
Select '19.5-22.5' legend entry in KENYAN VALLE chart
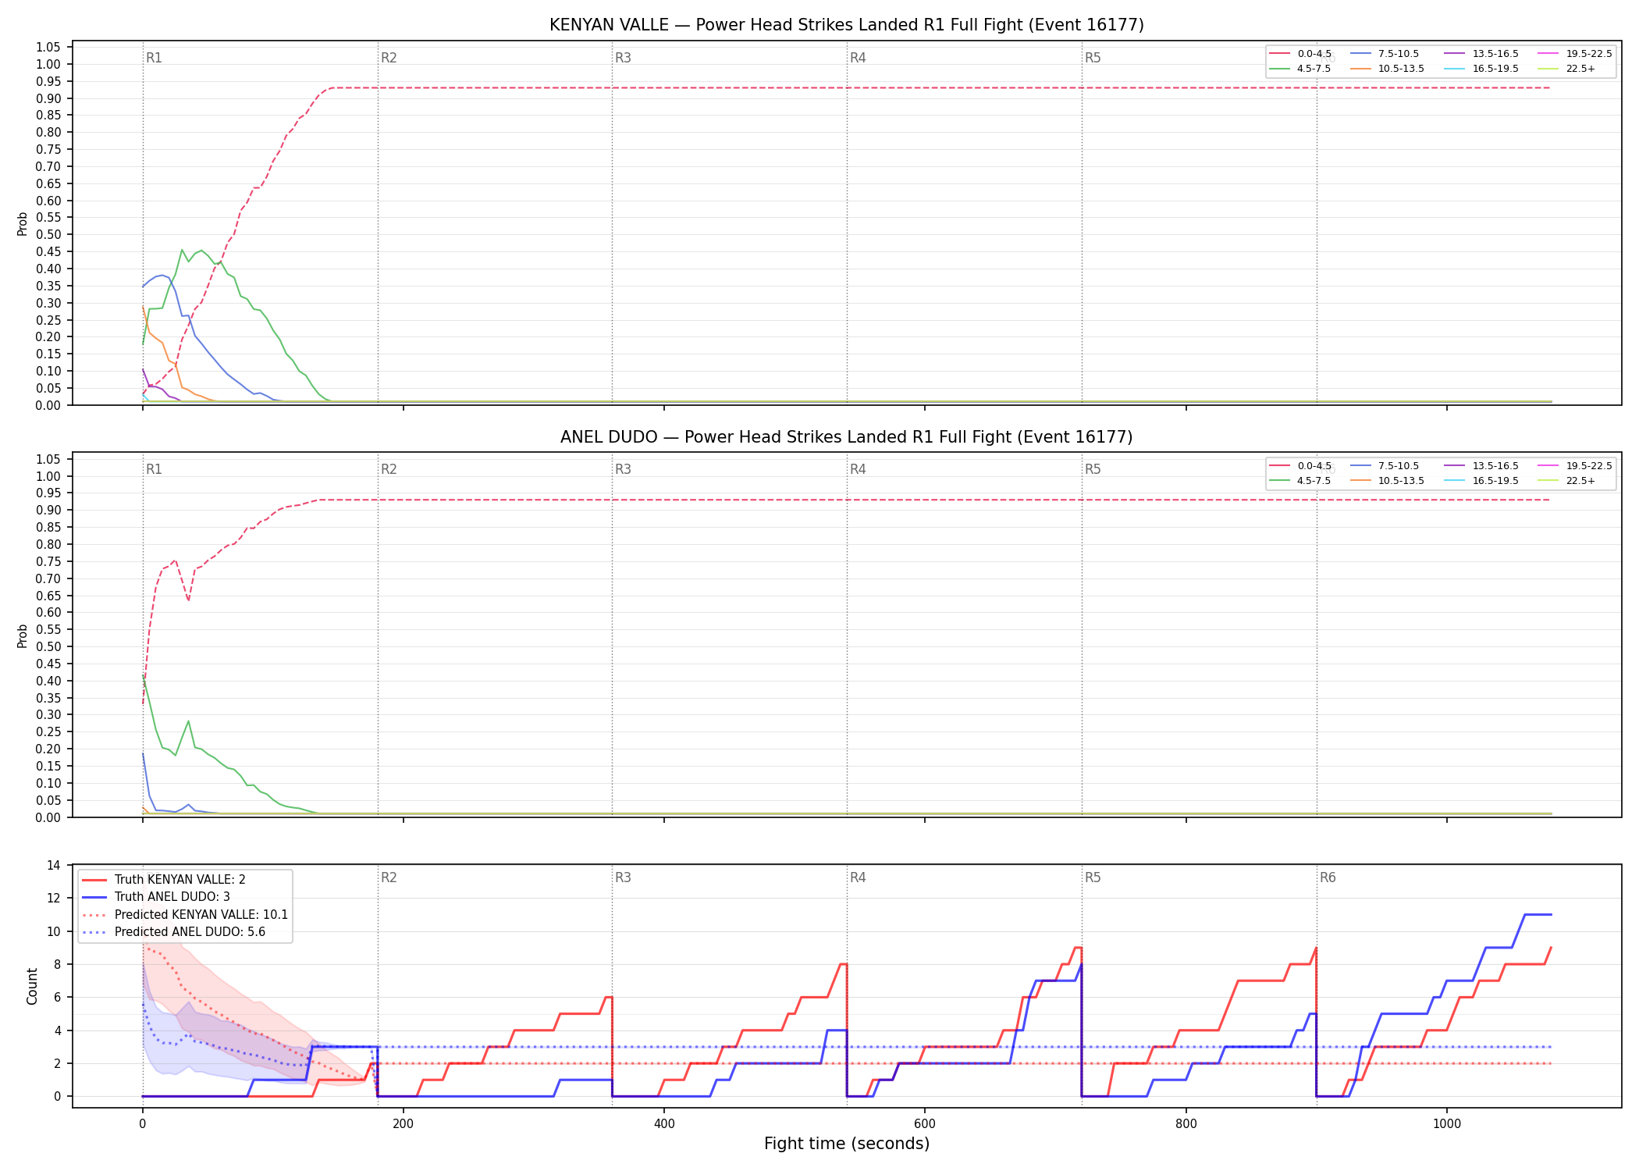click(1575, 54)
